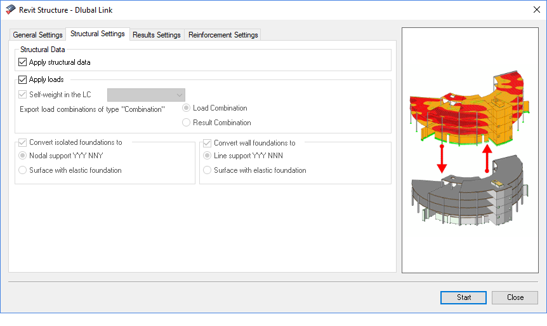Select the Load Combination radio option
Image resolution: width=547 pixels, height=326 pixels.
click(187, 108)
